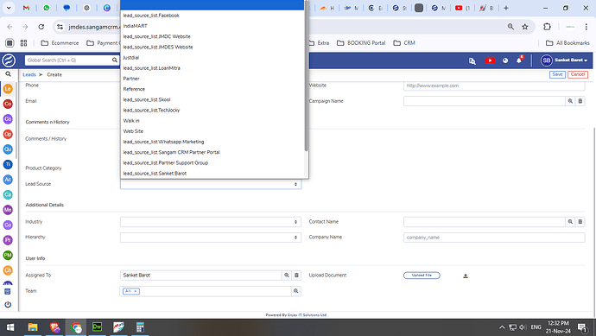Click the power logout icon in sidebar
Screen dimensions: 596x336
(8, 304)
